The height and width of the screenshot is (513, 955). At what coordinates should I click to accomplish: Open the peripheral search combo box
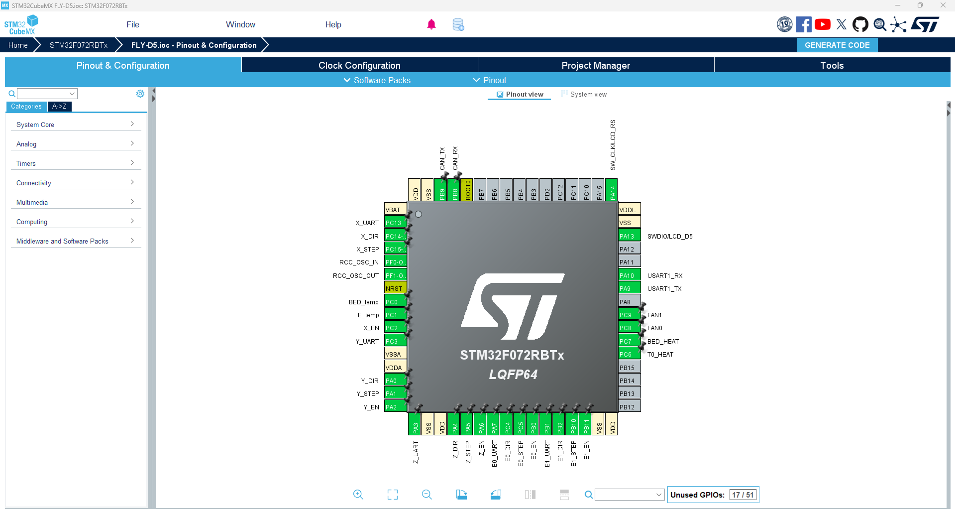point(47,94)
